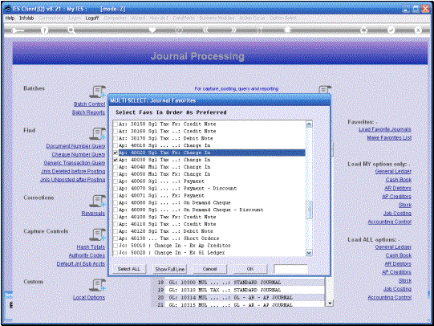Click the list's scroll down arrow
Image resolution: width=434 pixels, height=326 pixels.
(x=309, y=253)
